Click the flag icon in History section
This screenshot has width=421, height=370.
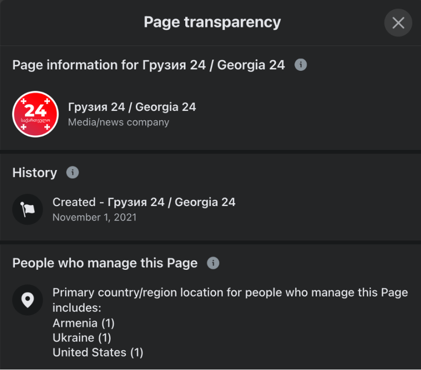[28, 209]
